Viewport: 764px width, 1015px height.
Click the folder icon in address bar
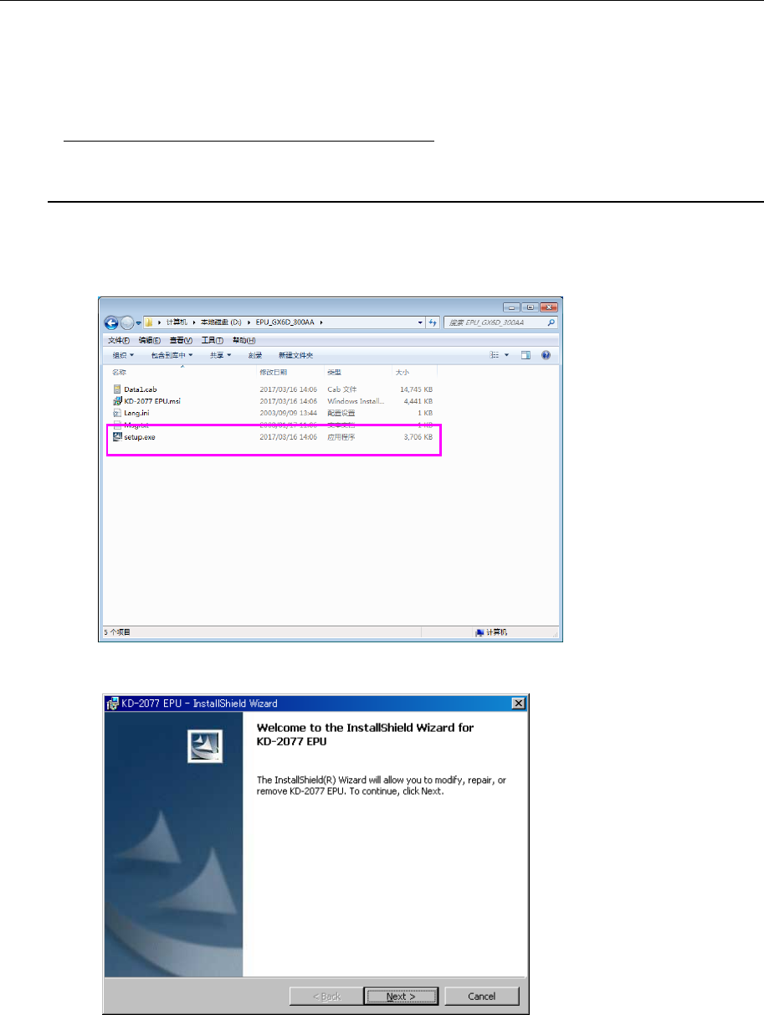pos(149,322)
